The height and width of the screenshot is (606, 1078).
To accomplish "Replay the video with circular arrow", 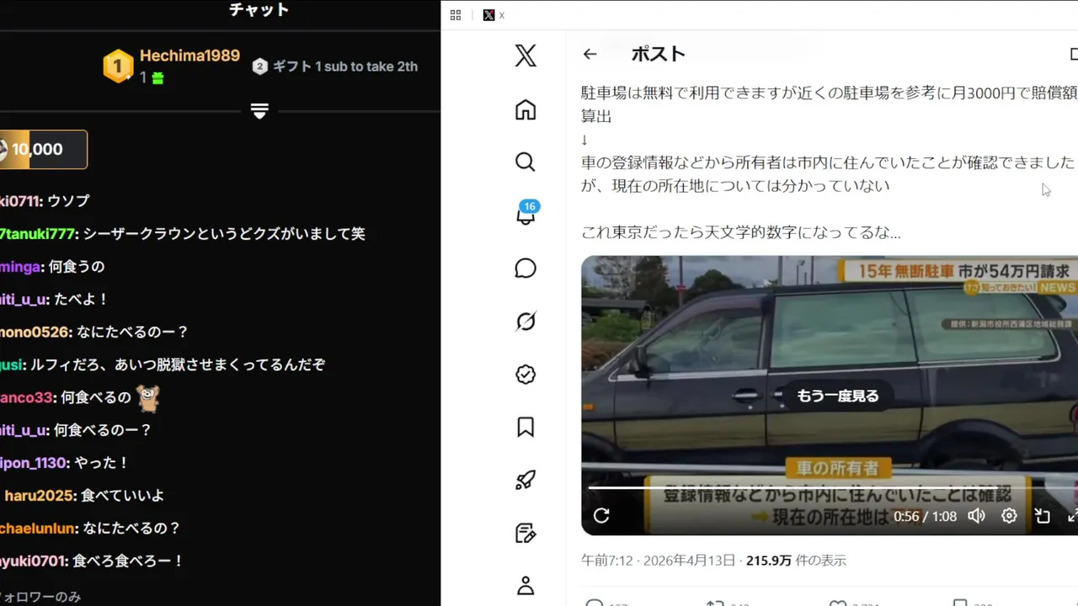I will [x=601, y=516].
